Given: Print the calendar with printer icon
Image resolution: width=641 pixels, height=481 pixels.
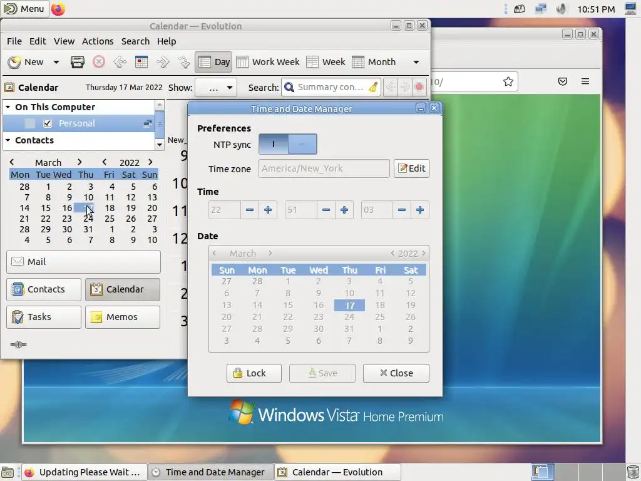Looking at the screenshot, I should click(x=77, y=62).
